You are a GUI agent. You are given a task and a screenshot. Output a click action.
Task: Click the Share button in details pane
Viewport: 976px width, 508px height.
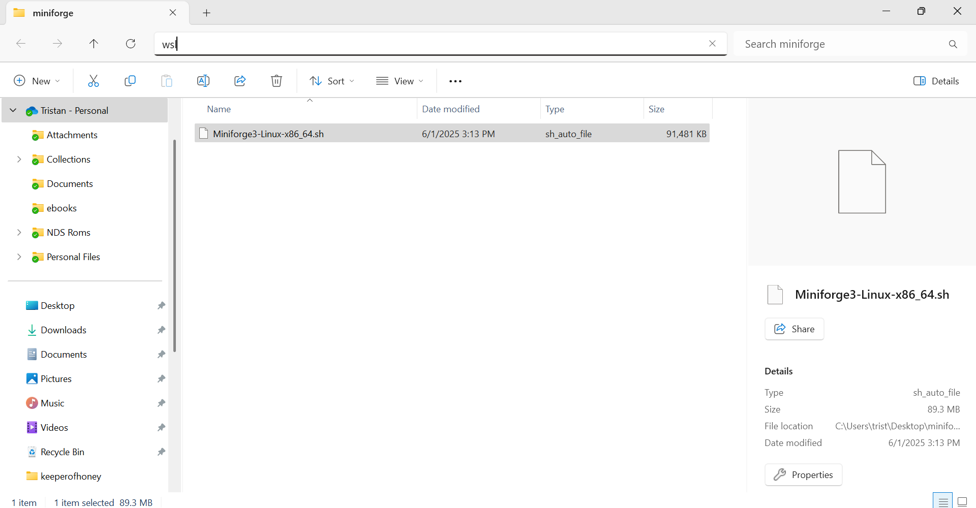pos(794,329)
